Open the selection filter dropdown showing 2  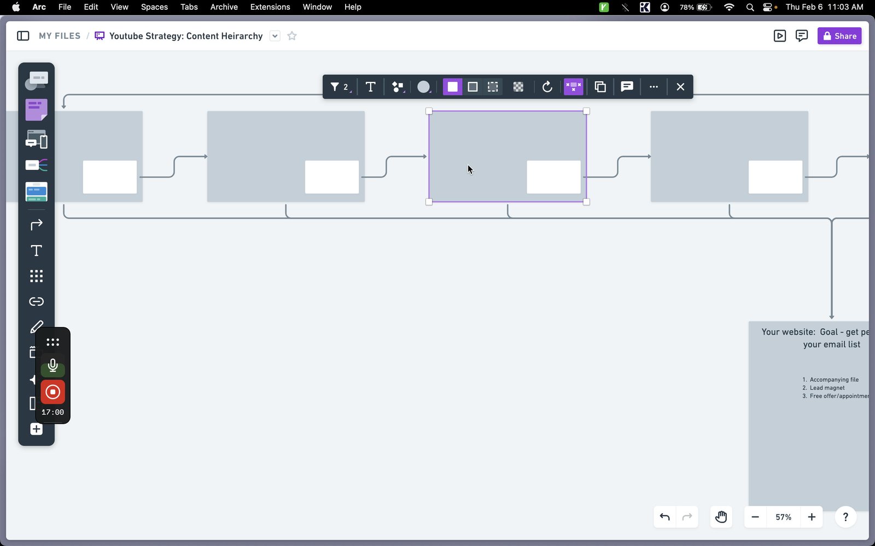(x=340, y=87)
